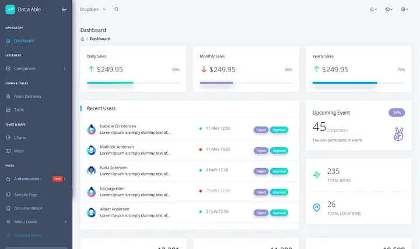The width and height of the screenshot is (420, 249).
Task: Click Ida Jorgensen's avatar
Action: [x=92, y=192]
